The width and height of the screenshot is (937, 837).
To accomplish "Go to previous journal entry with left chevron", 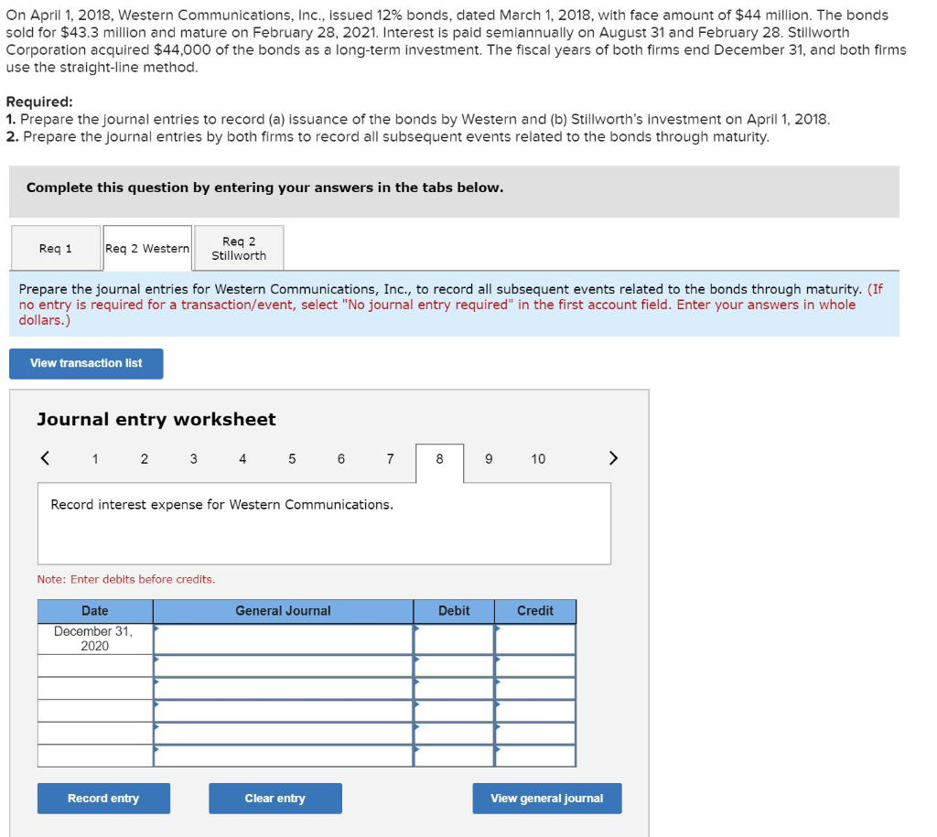I will coord(45,458).
